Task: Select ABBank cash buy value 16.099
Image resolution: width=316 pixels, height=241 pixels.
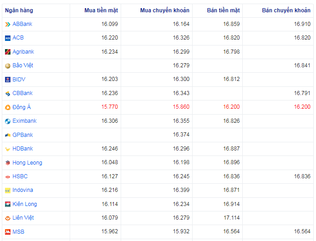Action: tap(110, 24)
